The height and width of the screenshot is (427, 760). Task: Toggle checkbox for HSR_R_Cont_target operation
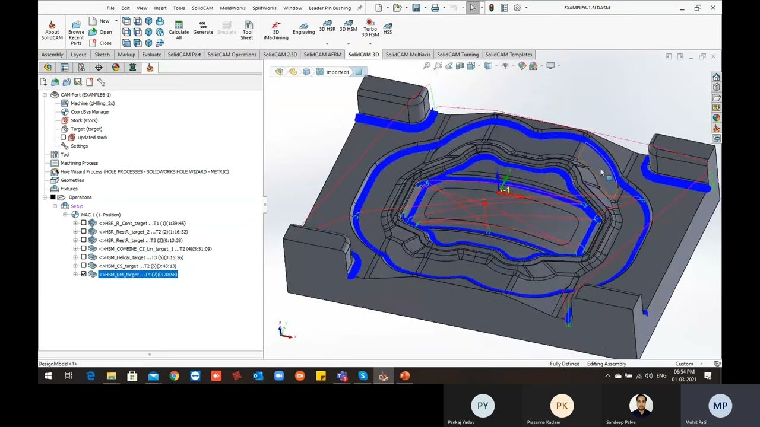click(x=84, y=223)
